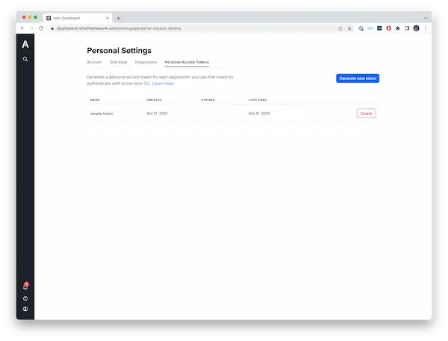The width and height of the screenshot is (448, 341).
Task: Switch to the Account tab
Action: tap(94, 62)
